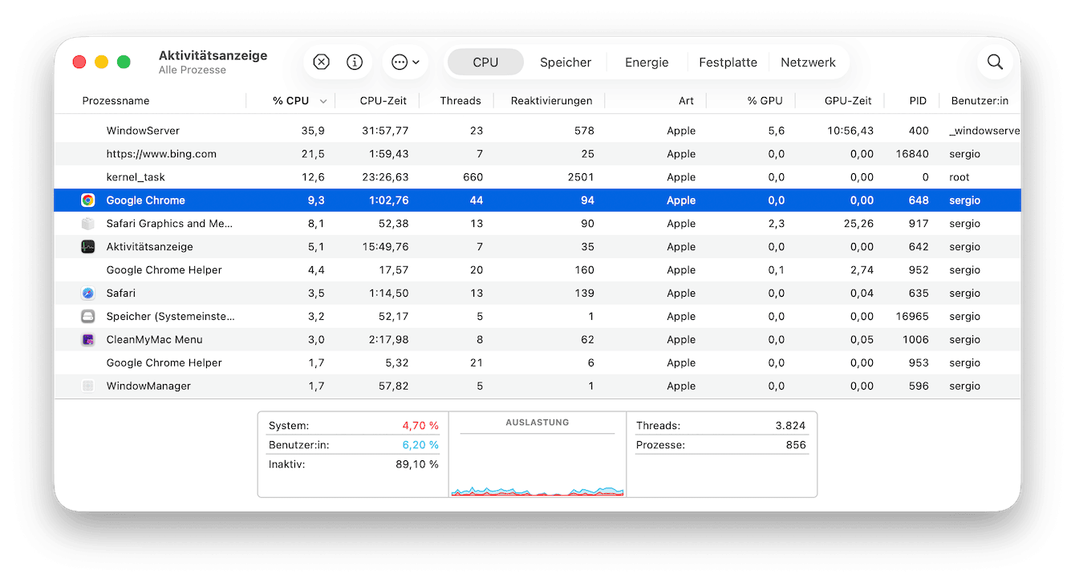The image size is (1075, 583).
Task: Switch to the Netzwerk tab
Action: click(x=809, y=62)
